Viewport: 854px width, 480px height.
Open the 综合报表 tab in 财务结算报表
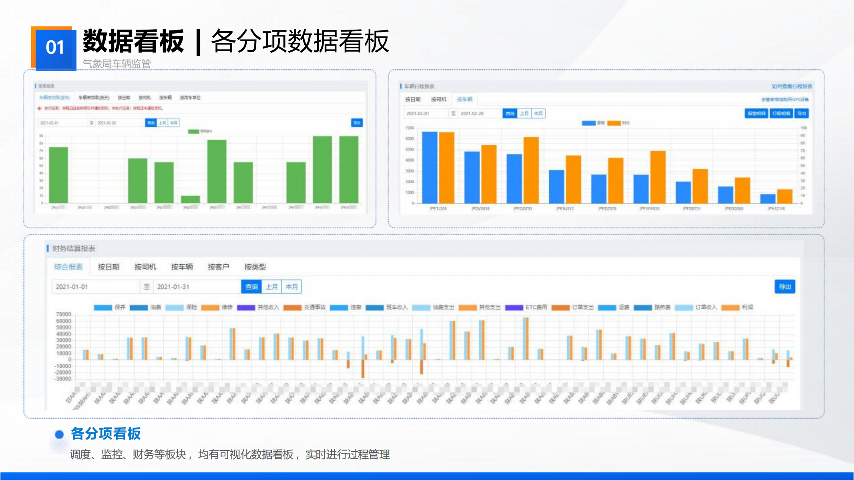(68, 267)
